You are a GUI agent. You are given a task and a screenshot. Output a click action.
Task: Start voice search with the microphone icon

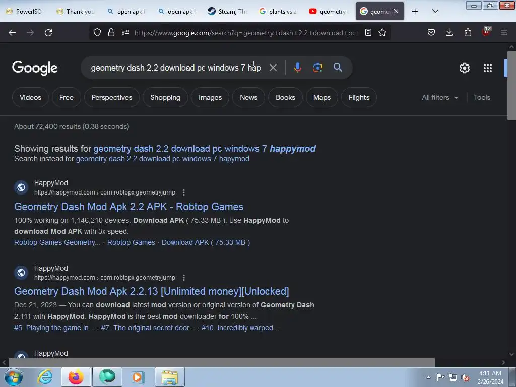pyautogui.click(x=297, y=68)
